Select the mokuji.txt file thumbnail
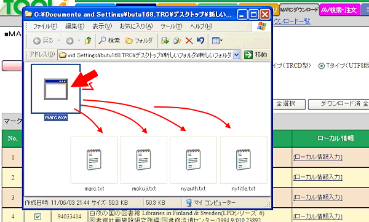369x222 pixels. (143, 160)
